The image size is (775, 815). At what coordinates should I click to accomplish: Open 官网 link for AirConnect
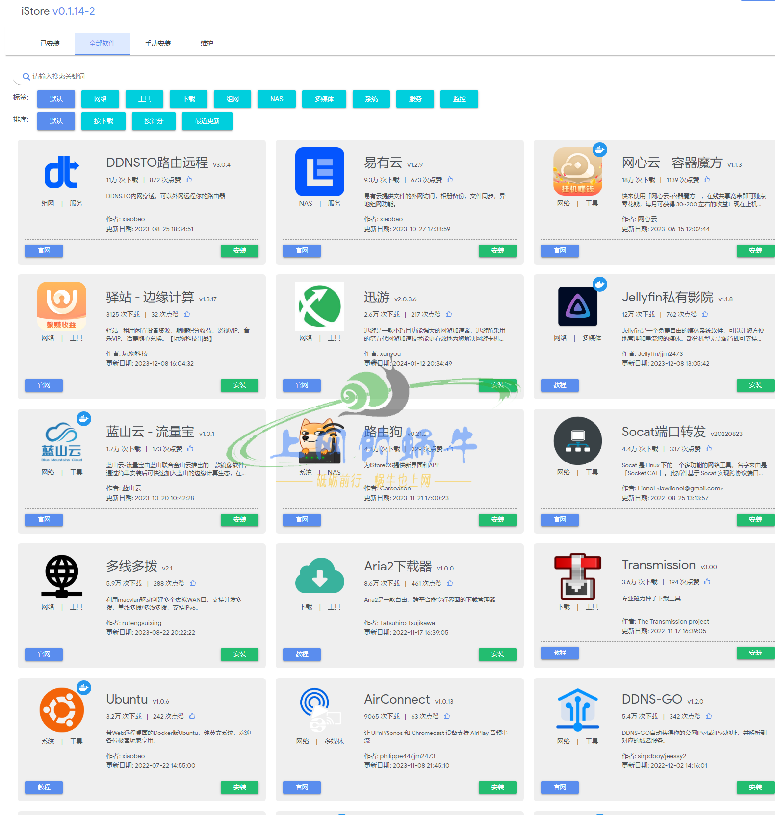(302, 787)
